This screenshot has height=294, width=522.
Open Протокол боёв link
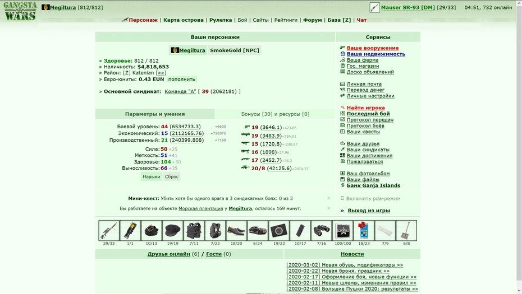click(x=365, y=125)
